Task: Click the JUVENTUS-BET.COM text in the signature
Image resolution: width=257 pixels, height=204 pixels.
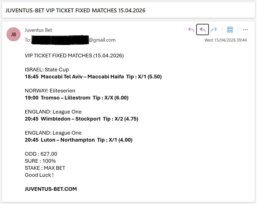Action: tap(51, 189)
